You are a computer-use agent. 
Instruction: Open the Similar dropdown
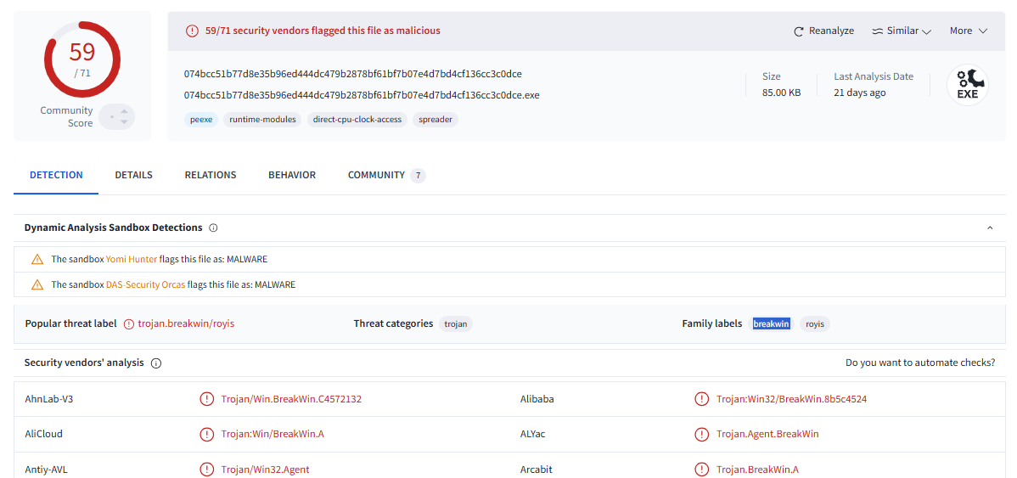pyautogui.click(x=902, y=31)
